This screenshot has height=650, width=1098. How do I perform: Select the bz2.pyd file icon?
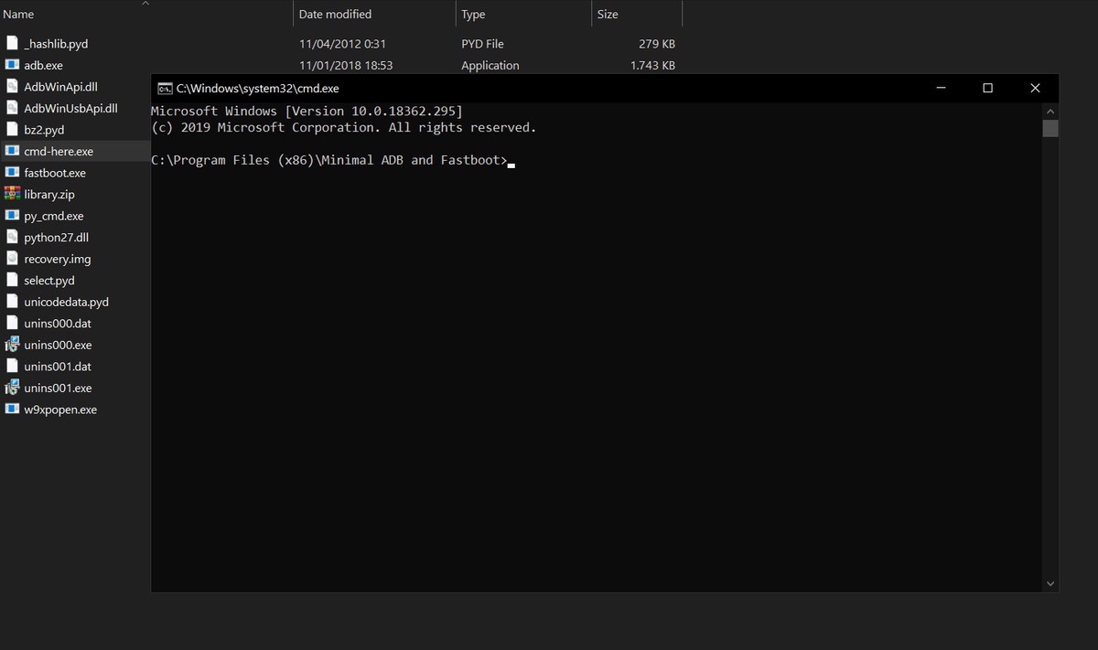pos(13,130)
